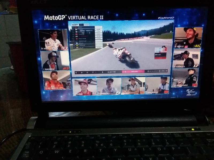The image size is (214, 160).
Task: Click the rider picture-in-picture card in race view
Action: pos(161,53)
